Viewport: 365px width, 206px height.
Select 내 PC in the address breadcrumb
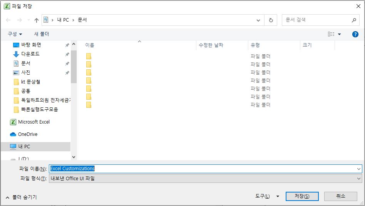pos(63,20)
